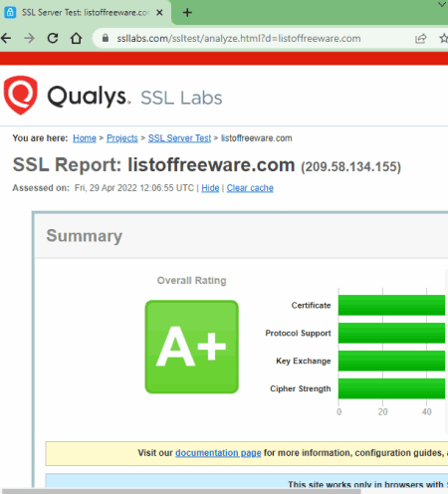The height and width of the screenshot is (494, 448).
Task: Reload the SSL Labs page
Action: tap(53, 39)
